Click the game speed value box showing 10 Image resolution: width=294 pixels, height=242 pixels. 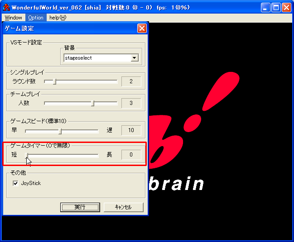coord(131,130)
